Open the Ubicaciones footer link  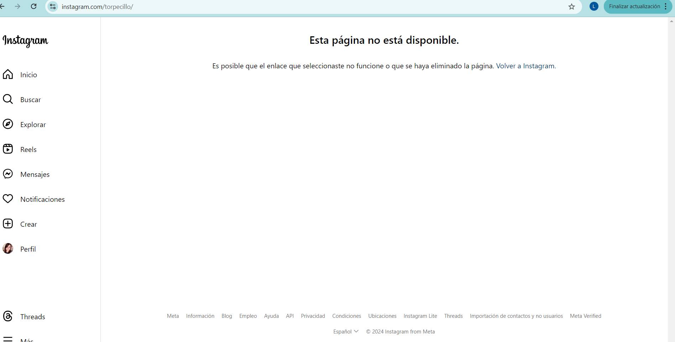(x=382, y=316)
